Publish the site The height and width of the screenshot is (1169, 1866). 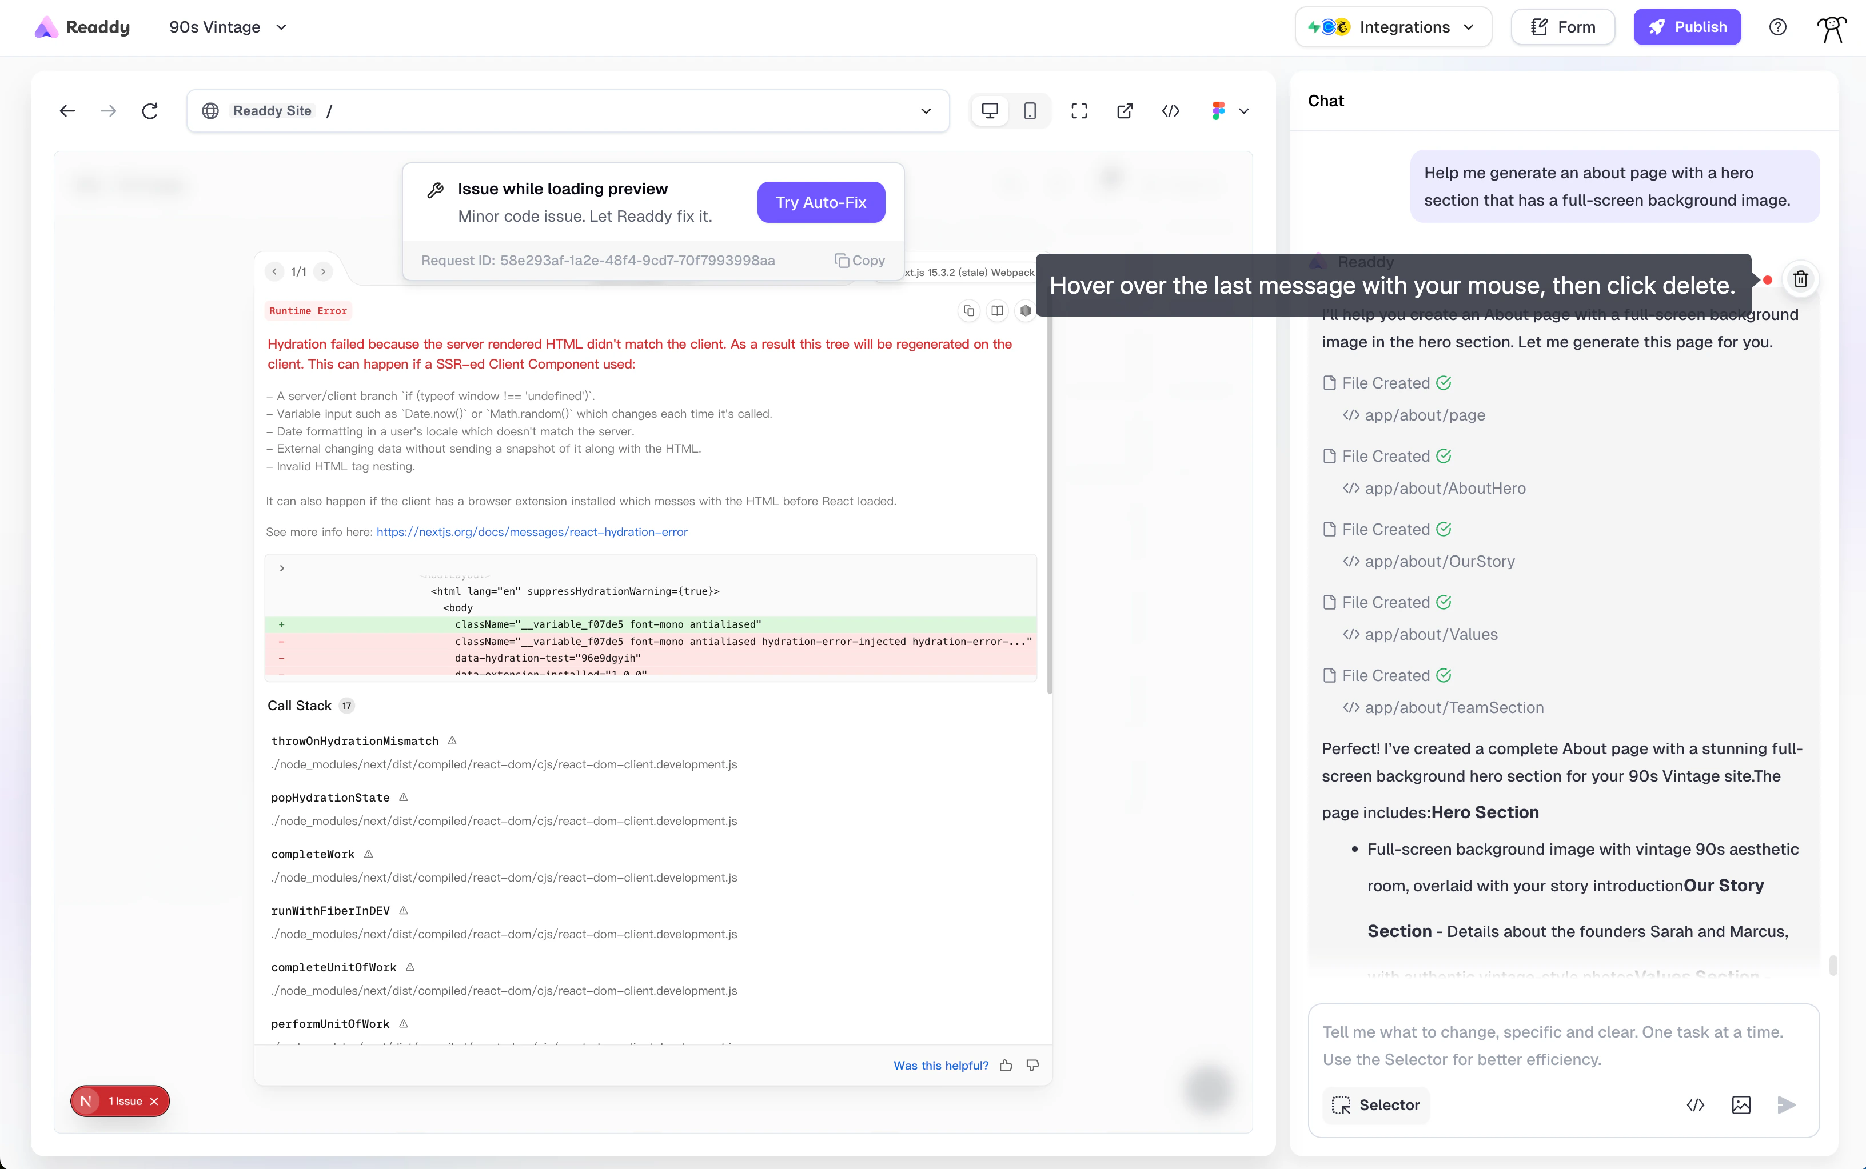[x=1686, y=27]
